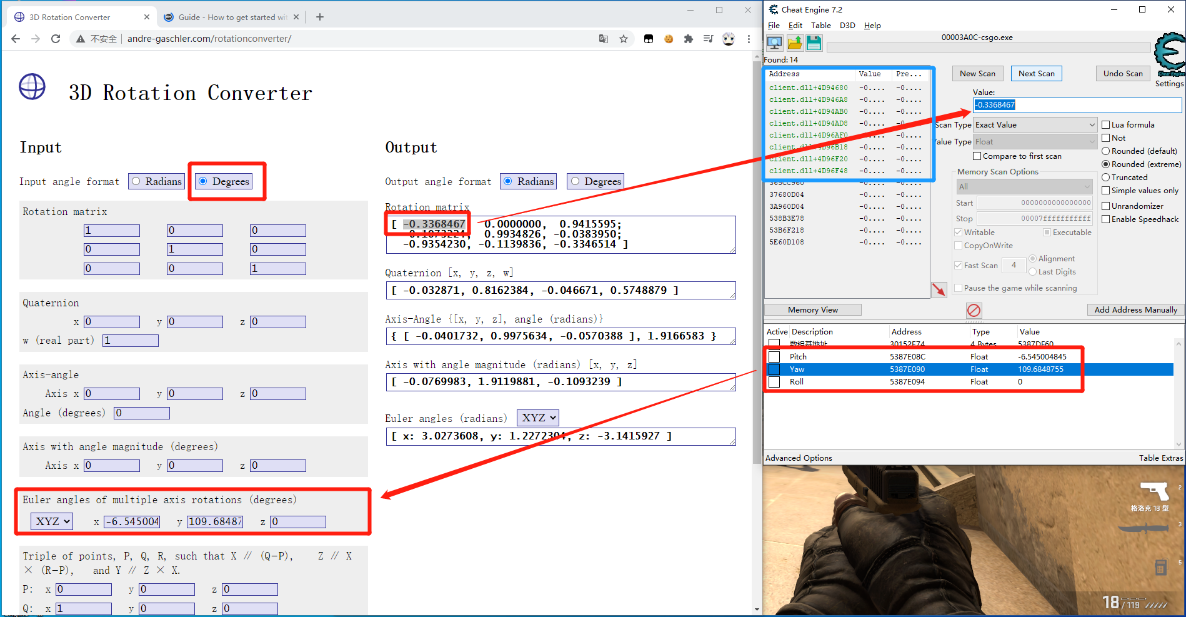Open the Table menu in Cheat Engine

[820, 26]
